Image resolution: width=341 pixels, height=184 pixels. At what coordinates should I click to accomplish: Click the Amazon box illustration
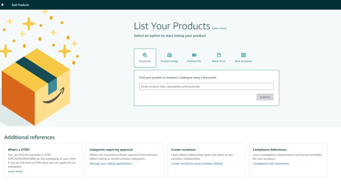point(36,87)
